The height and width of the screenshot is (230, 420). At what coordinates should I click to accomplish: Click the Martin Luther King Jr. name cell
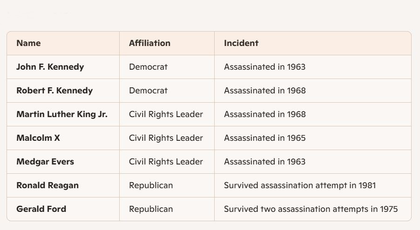62,114
